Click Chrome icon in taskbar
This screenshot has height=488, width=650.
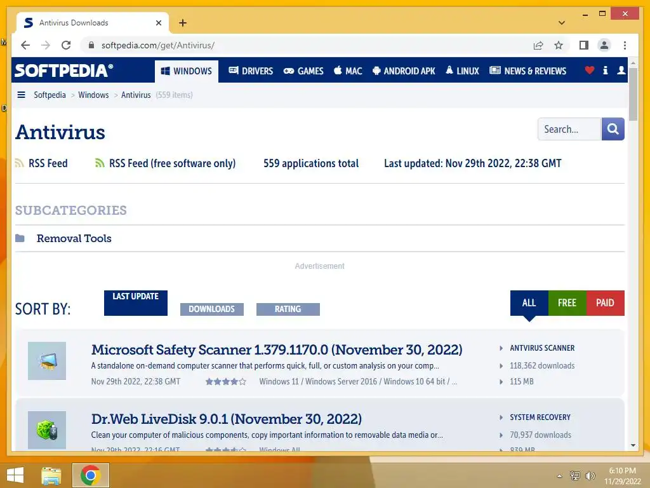coord(90,475)
